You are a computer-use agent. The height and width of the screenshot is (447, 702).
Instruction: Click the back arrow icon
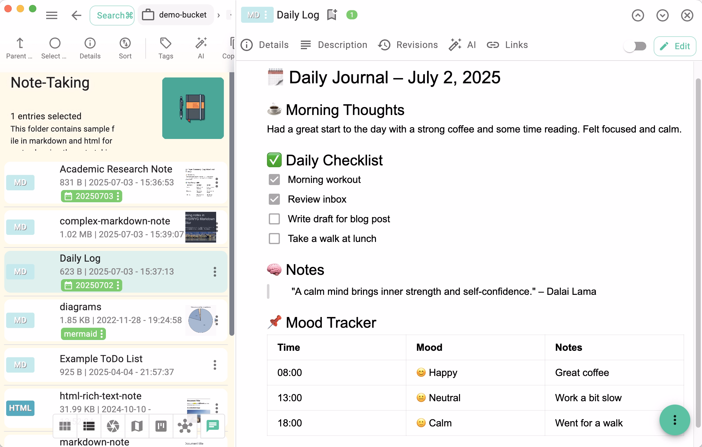pyautogui.click(x=76, y=15)
